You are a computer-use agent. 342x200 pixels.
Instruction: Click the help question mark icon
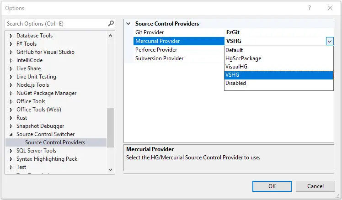coord(310,8)
